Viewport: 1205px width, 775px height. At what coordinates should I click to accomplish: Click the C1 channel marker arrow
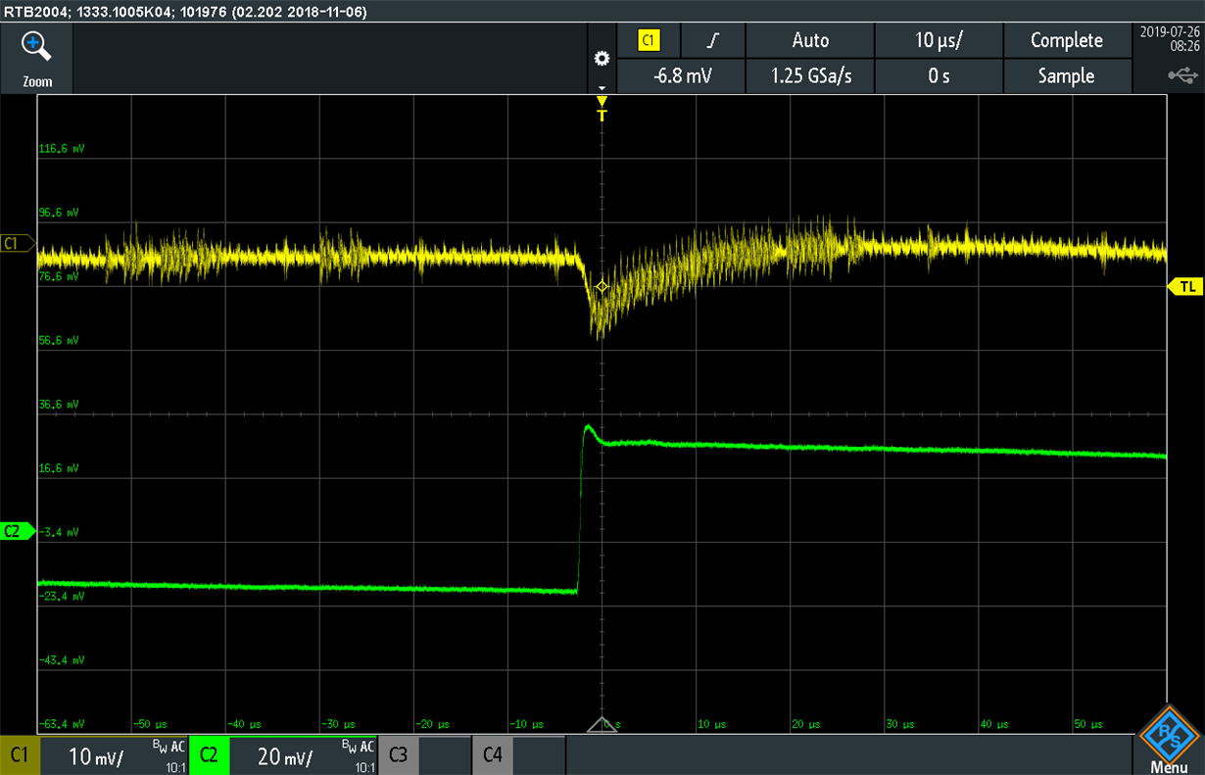coord(16,243)
